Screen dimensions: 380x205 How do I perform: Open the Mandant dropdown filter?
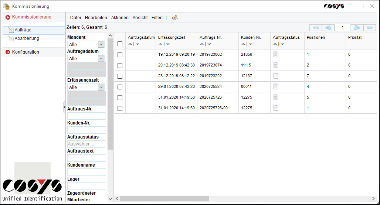click(x=101, y=44)
